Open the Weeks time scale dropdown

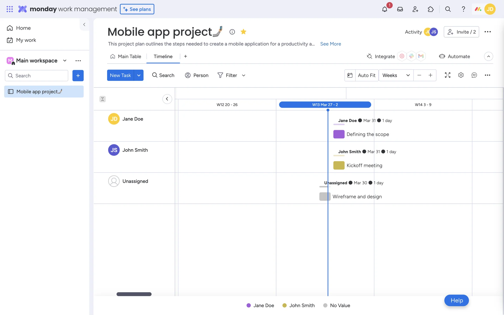coord(396,75)
